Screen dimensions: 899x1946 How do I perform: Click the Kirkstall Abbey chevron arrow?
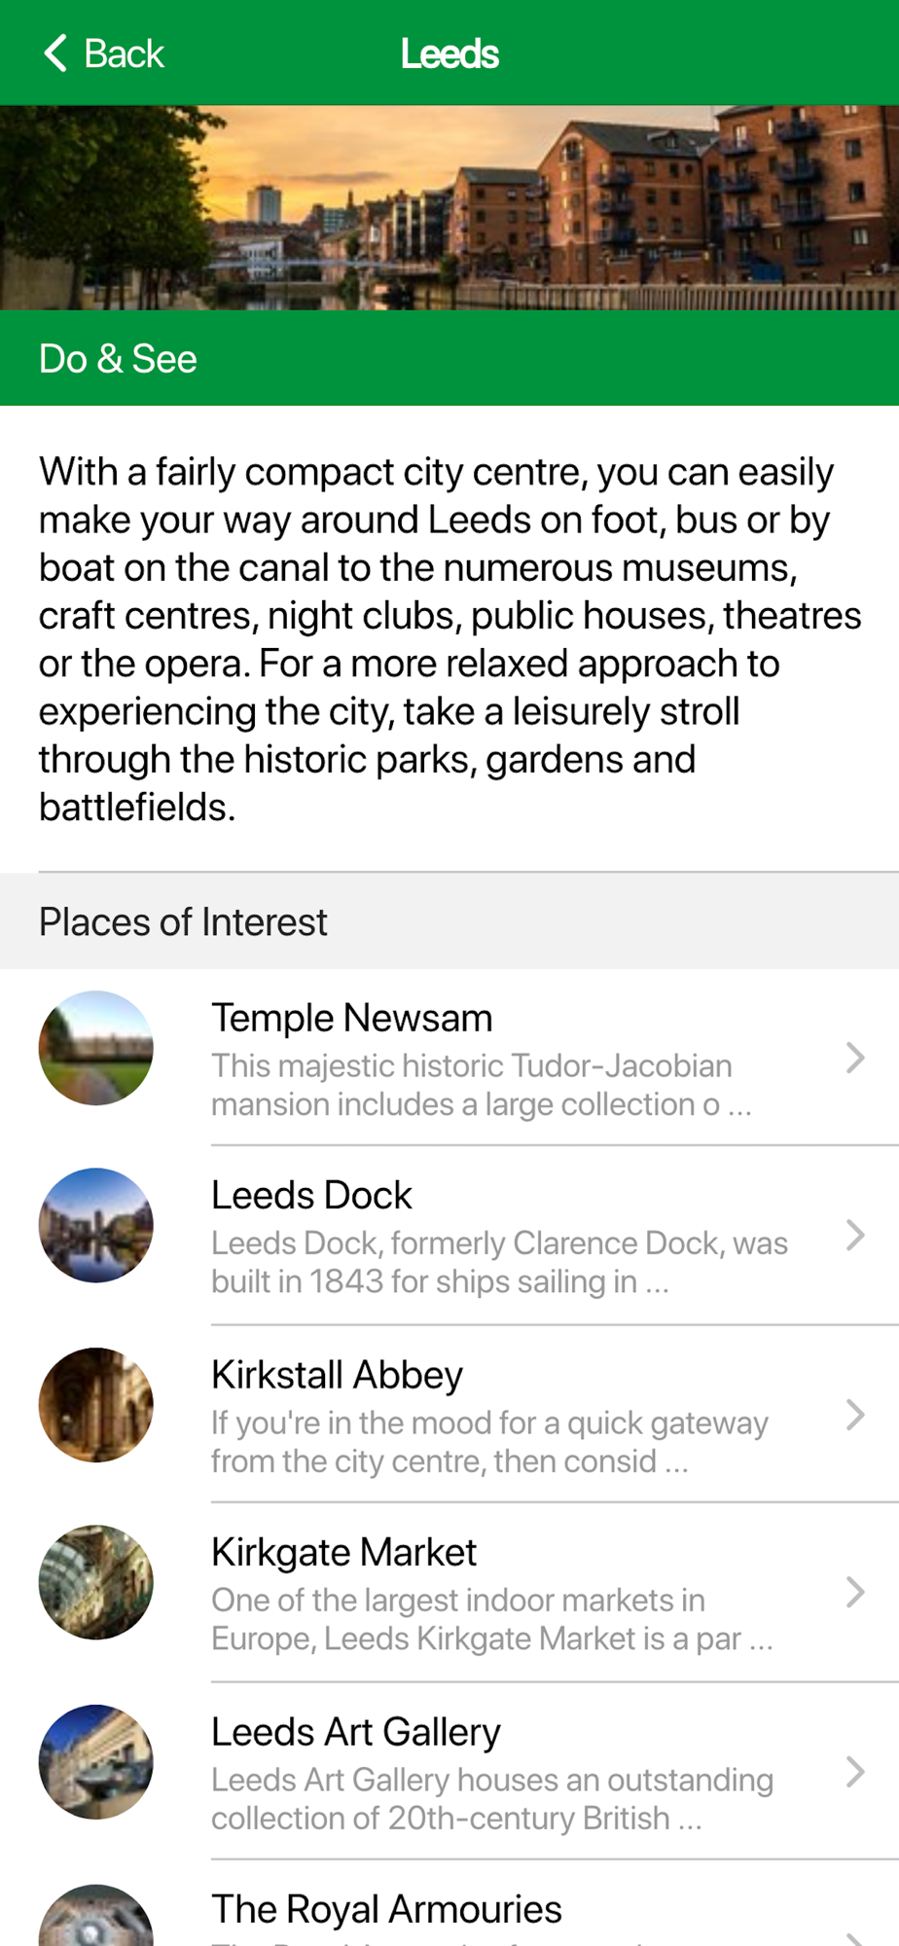[855, 1415]
